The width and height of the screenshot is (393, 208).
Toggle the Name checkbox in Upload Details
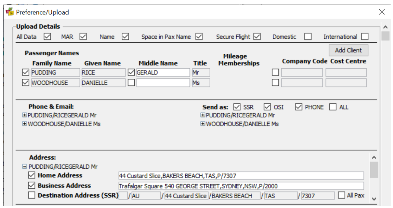pyautogui.click(x=125, y=36)
